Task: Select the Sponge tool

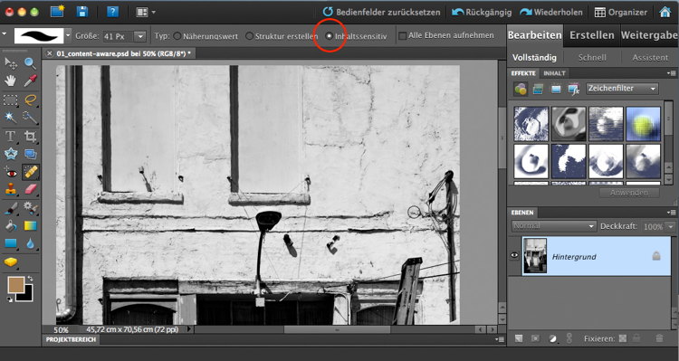Action: tap(10, 261)
